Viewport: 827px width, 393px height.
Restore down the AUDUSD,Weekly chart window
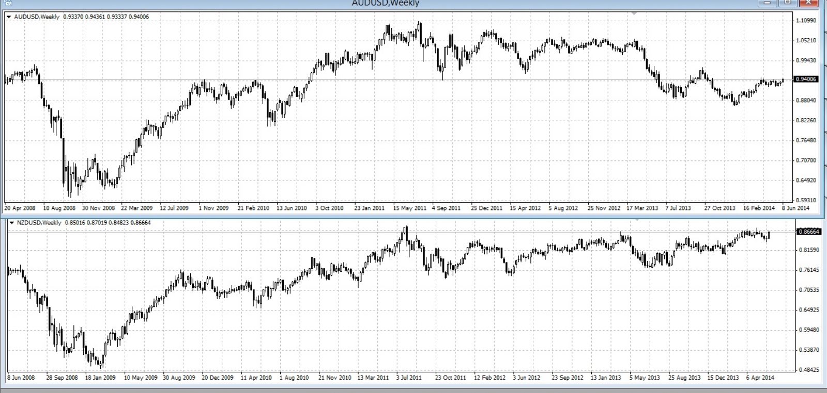click(787, 3)
